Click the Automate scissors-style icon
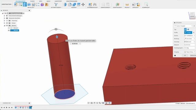 pos(56,5)
